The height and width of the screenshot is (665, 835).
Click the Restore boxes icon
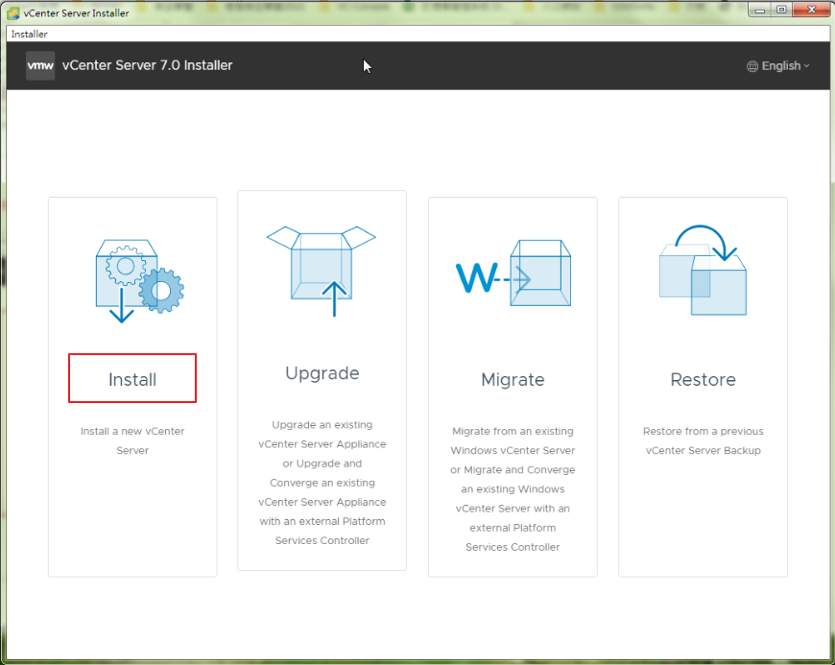(x=703, y=270)
